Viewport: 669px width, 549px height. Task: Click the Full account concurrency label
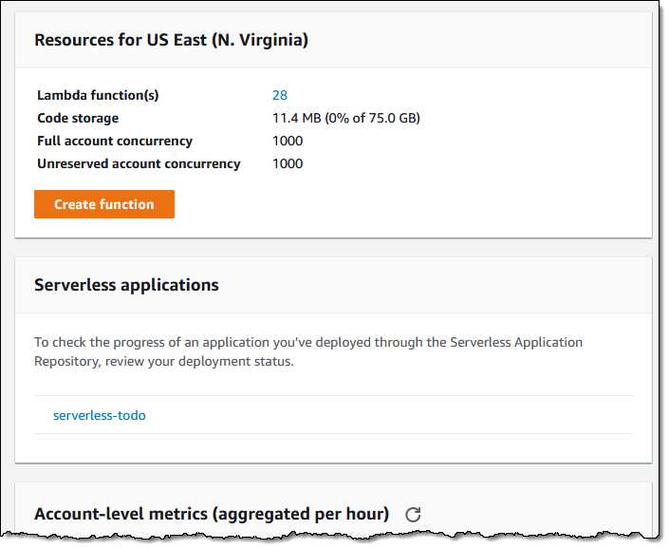(115, 141)
